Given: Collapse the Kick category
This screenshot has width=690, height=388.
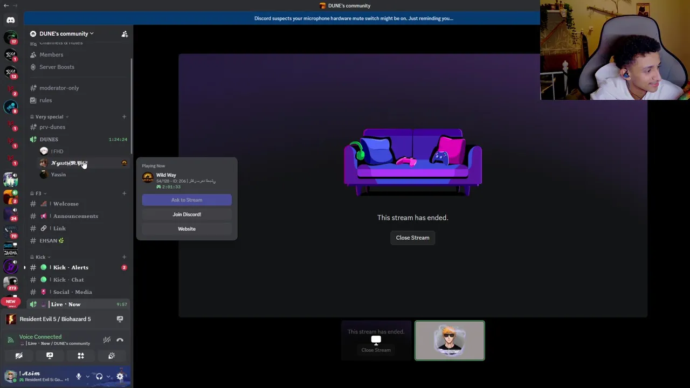Looking at the screenshot, I should point(40,257).
